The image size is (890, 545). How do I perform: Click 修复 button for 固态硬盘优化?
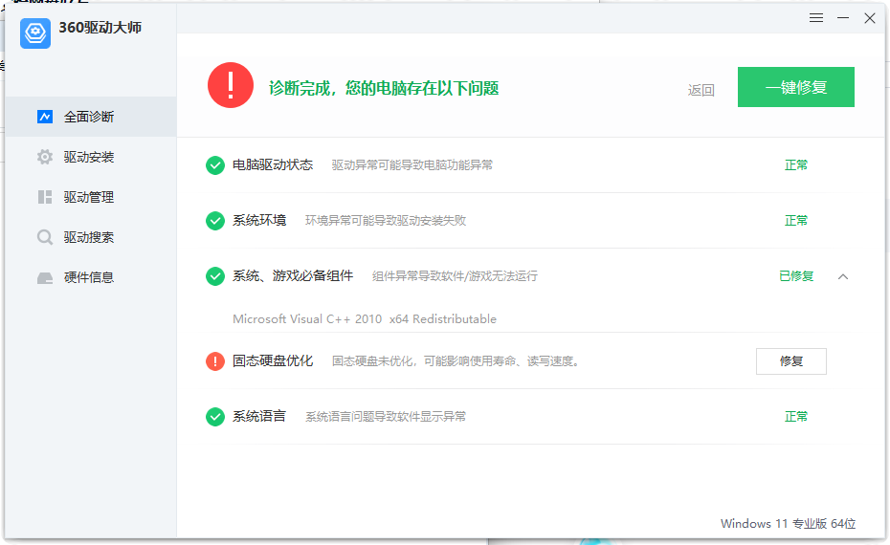790,361
